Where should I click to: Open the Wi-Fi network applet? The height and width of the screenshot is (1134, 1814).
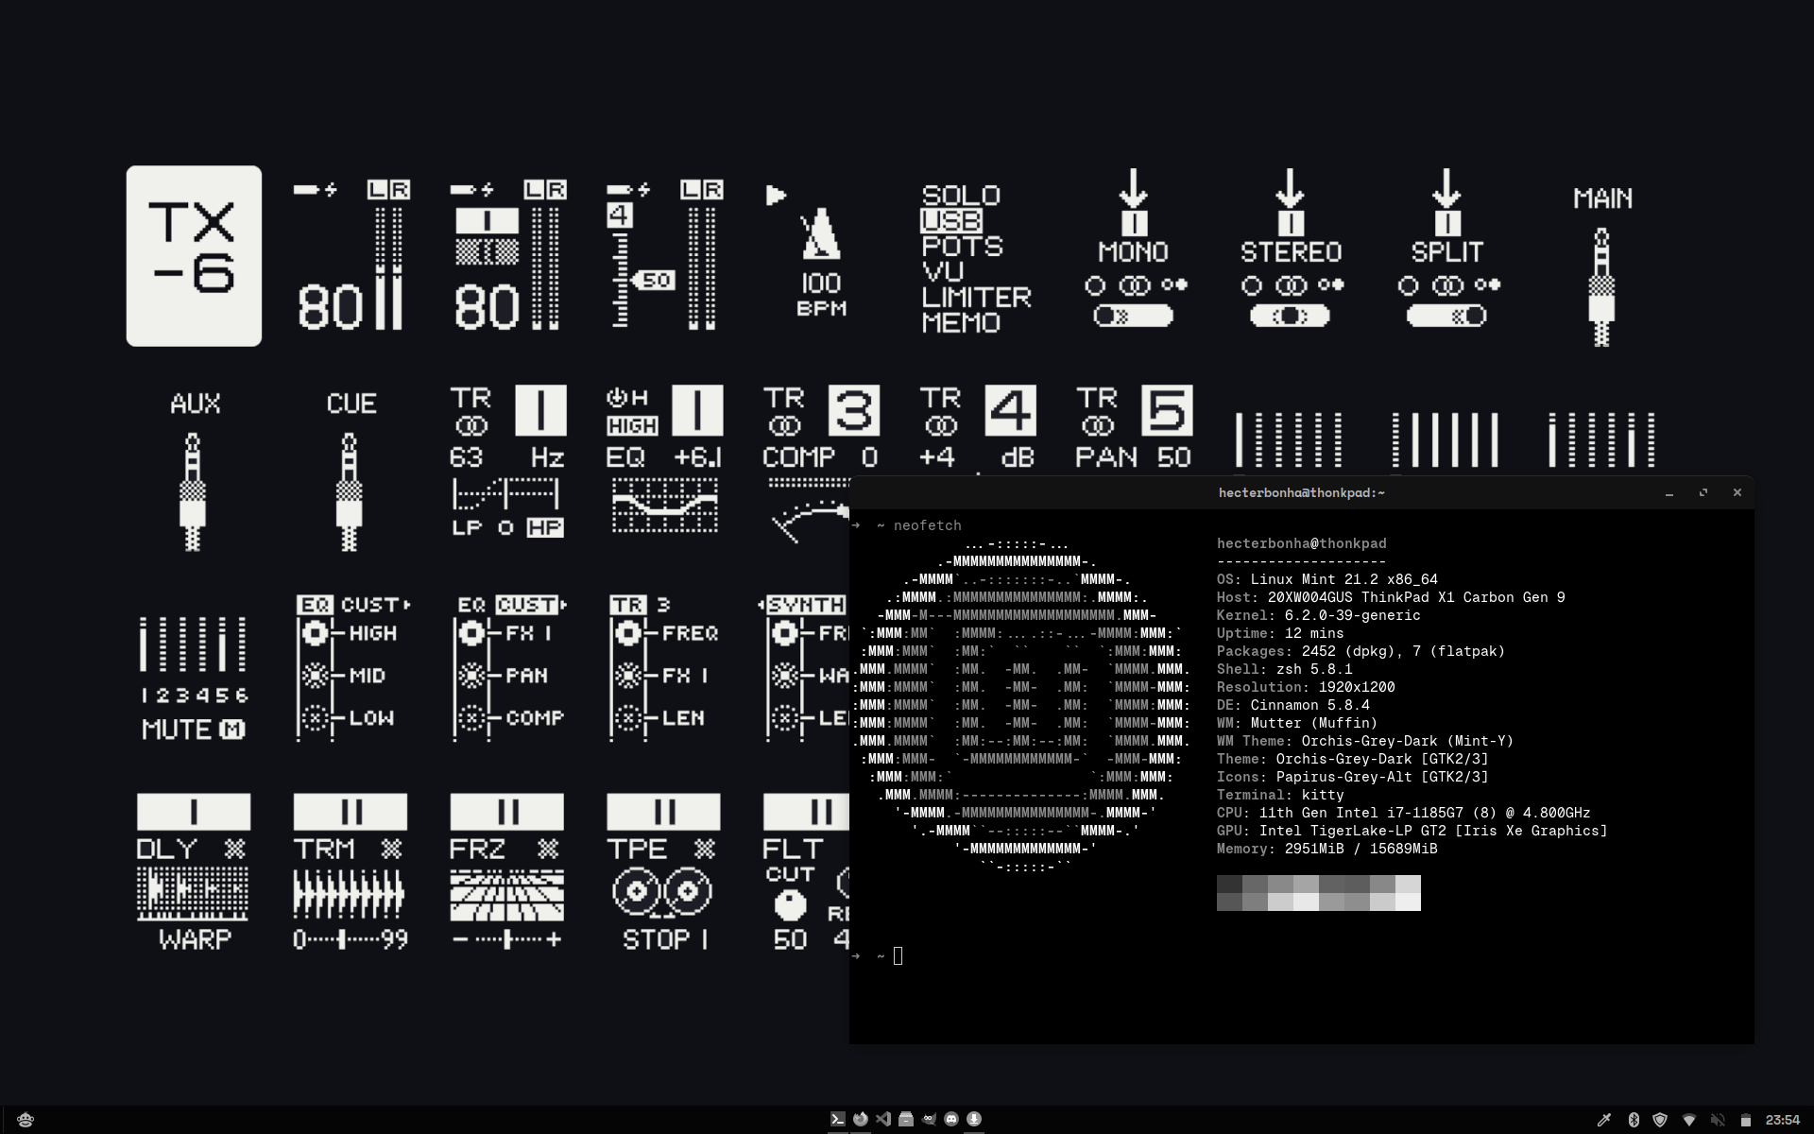click(1689, 1120)
